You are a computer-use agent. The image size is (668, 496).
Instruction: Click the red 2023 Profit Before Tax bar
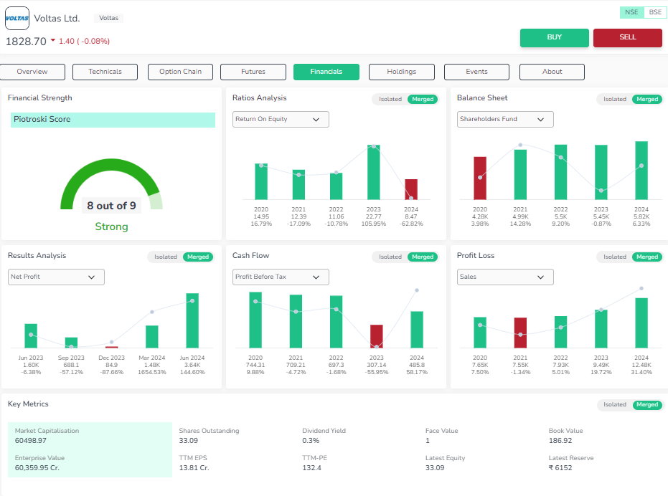tap(377, 336)
